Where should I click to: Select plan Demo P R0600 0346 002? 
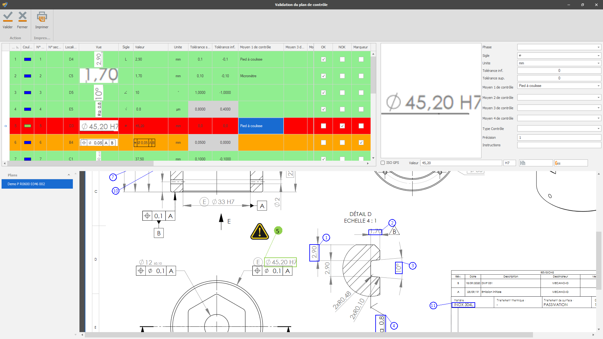(x=37, y=184)
